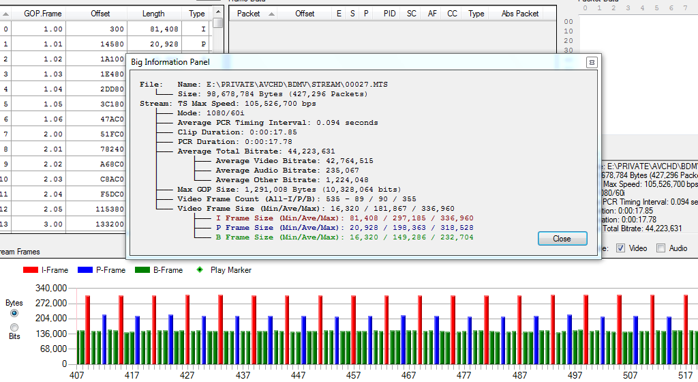Click the Play Marker diamond icon
Image resolution: width=698 pixels, height=382 pixels.
click(x=200, y=269)
